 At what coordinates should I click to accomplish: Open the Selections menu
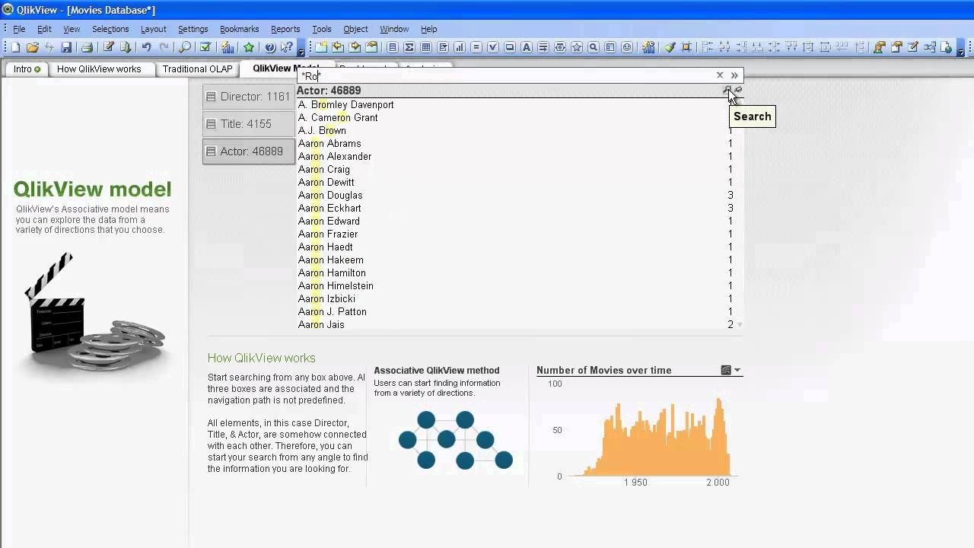point(110,29)
